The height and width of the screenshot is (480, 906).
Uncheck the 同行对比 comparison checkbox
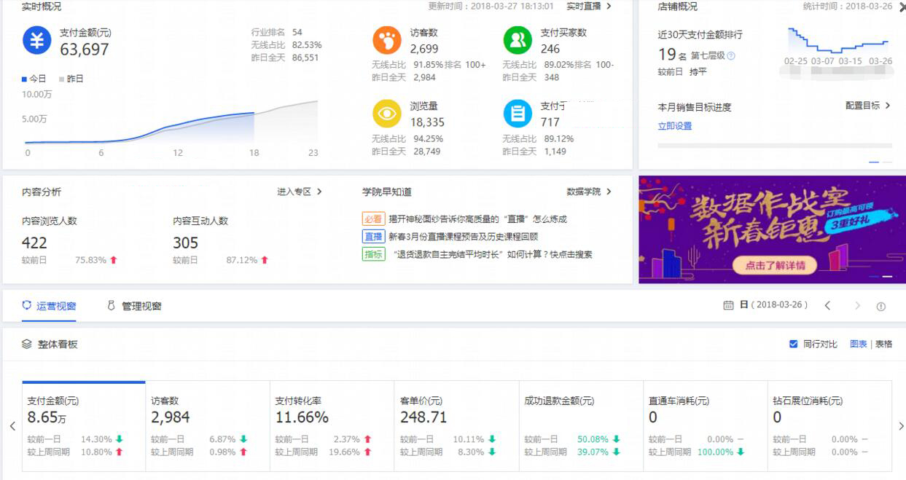pyautogui.click(x=794, y=343)
